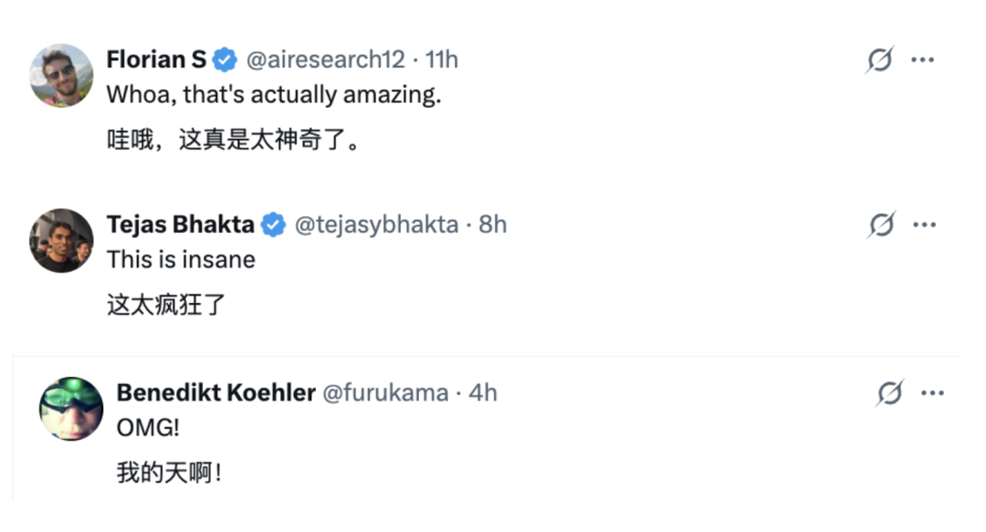Click Grok icon on Benedikt Koehler's tweet

(x=889, y=393)
